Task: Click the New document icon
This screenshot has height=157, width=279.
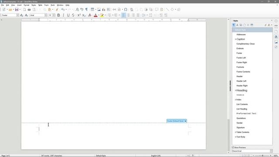Action: (4, 10)
